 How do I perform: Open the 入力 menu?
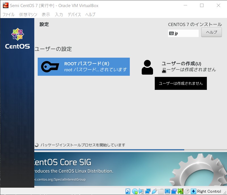(59, 14)
